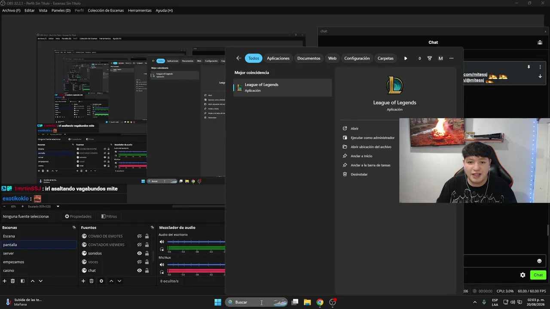Open the Editar menu
Screen dimensions: 550x309
tap(30, 10)
